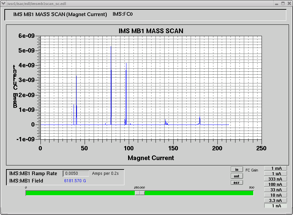Focus the IMS:MB1 Ramp Rate input field
The height and width of the screenshot is (215, 293).
coord(76,173)
